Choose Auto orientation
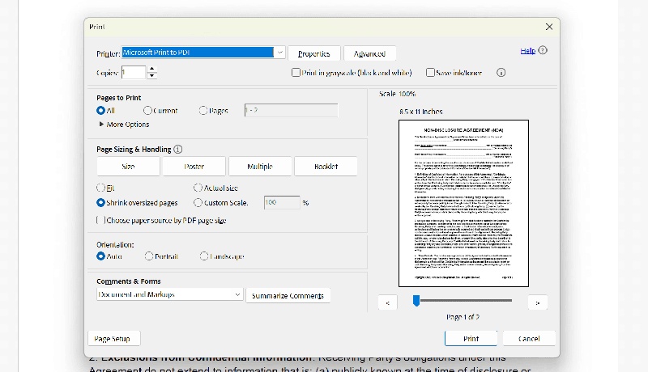This screenshot has width=648, height=372. click(100, 256)
